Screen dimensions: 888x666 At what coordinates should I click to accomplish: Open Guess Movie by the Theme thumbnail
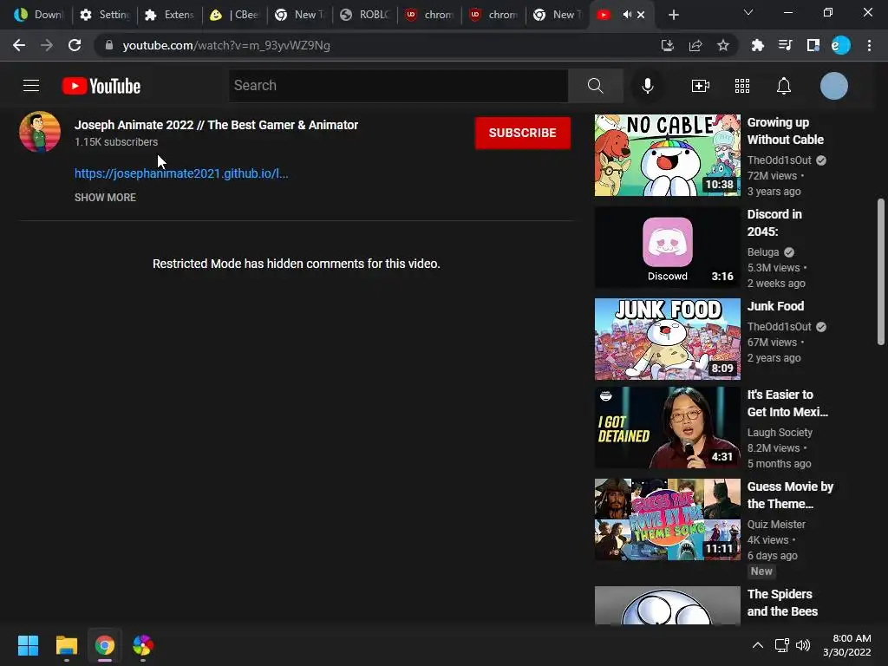coord(667,519)
